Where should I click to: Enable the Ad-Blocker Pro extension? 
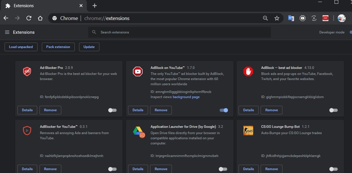[x=113, y=110]
